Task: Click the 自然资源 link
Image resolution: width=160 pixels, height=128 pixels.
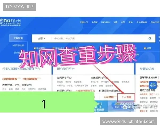Action: pos(42,89)
